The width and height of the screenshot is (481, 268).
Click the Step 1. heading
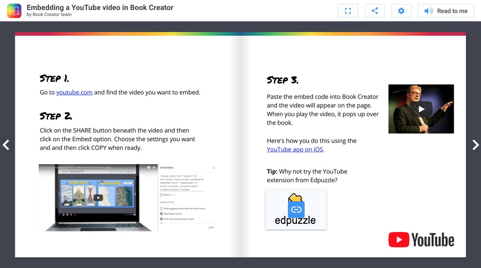pyautogui.click(x=55, y=78)
